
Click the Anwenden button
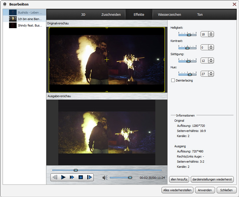tap(205, 190)
